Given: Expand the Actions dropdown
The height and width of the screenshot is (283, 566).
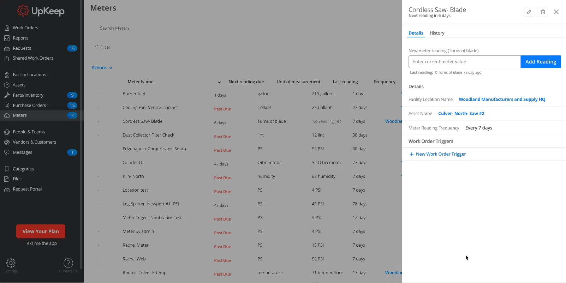Looking at the screenshot, I should pyautogui.click(x=102, y=68).
